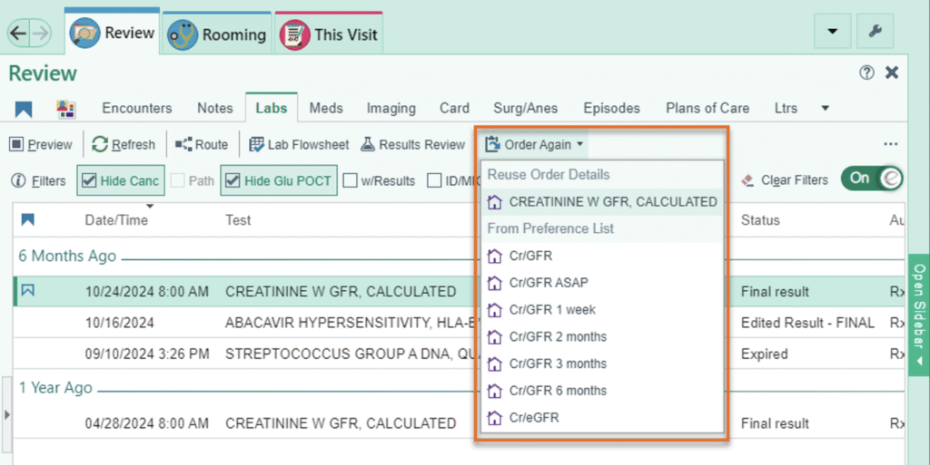Expand more tabs arrow after Ltrs
The width and height of the screenshot is (930, 465).
coord(825,108)
